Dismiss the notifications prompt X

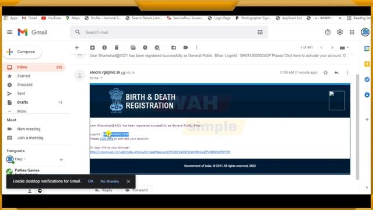click(128, 181)
